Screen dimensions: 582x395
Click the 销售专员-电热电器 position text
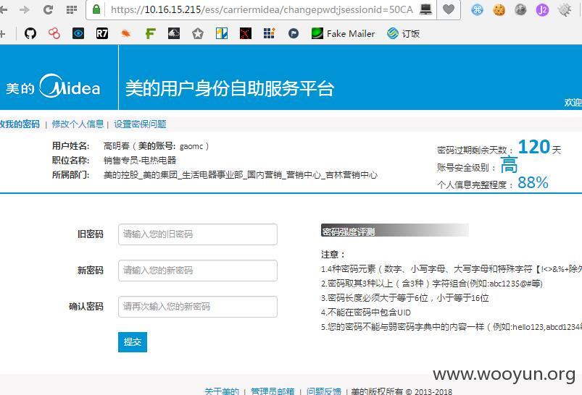pos(140,161)
